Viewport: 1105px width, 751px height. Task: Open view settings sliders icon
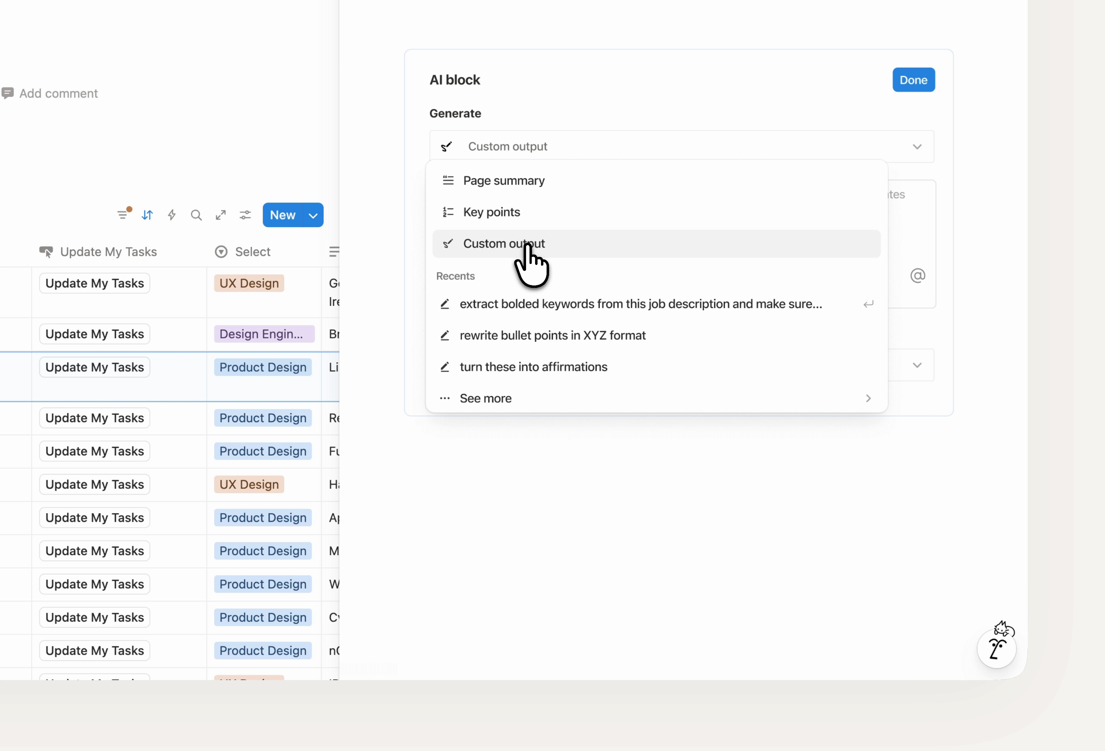click(245, 215)
